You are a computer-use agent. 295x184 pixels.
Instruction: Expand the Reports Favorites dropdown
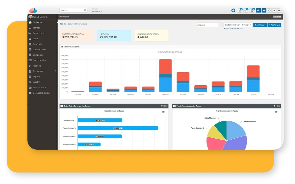click(x=97, y=11)
